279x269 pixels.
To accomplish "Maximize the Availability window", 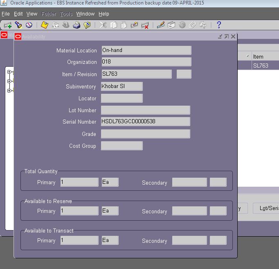I will tap(227, 36).
